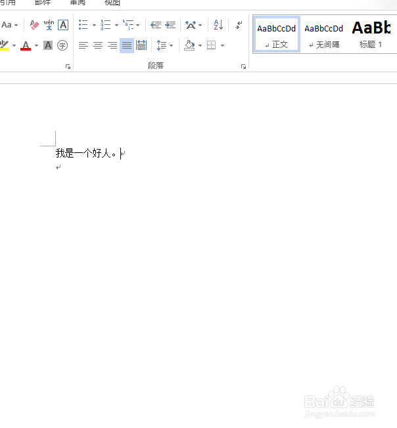Apply the 标题 1 heading style

(371, 34)
